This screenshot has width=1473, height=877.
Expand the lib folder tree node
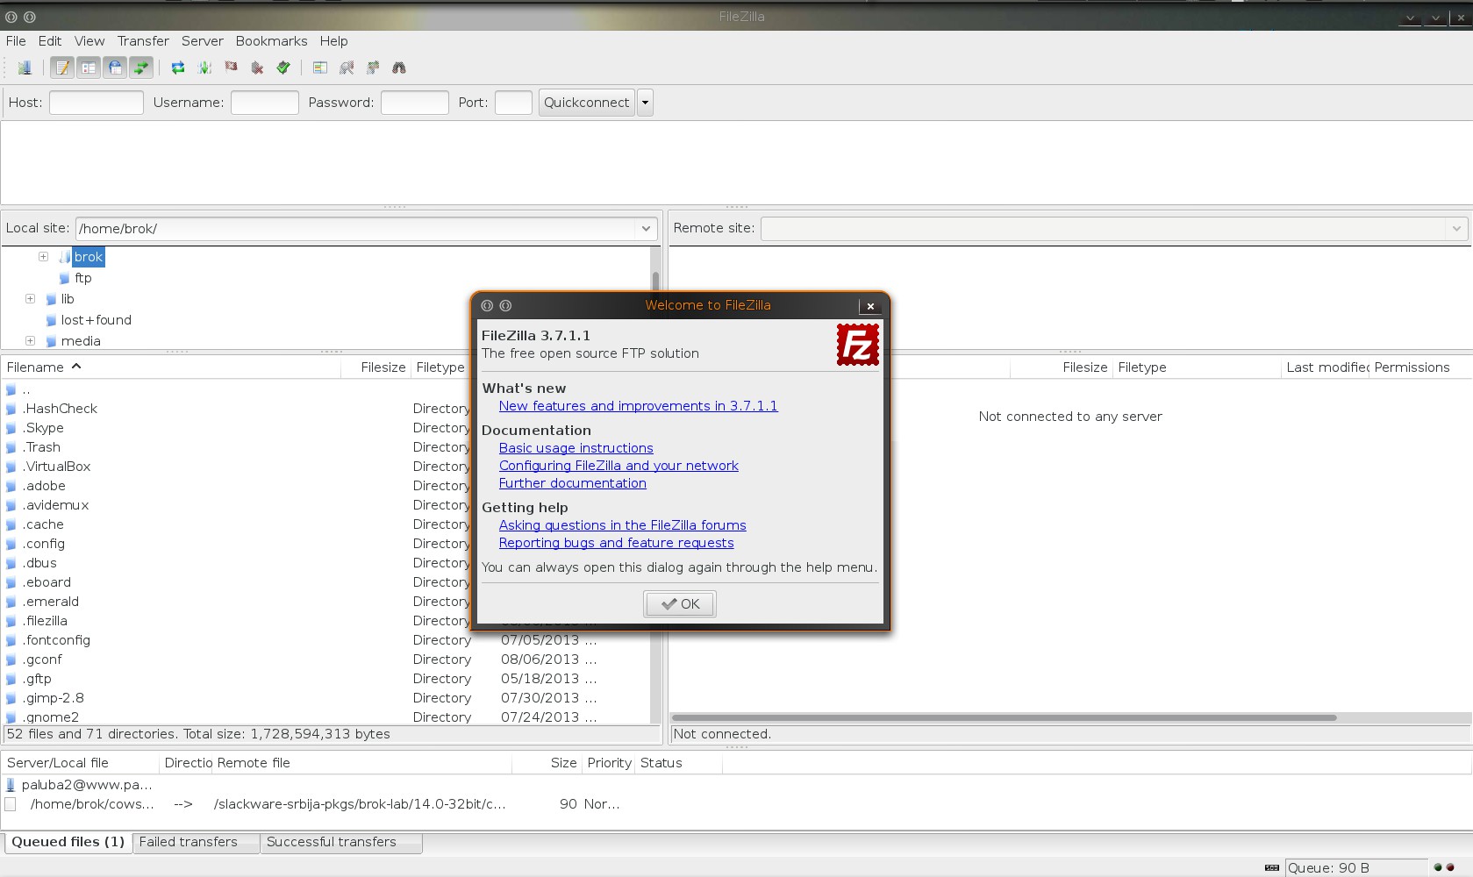pyautogui.click(x=30, y=299)
